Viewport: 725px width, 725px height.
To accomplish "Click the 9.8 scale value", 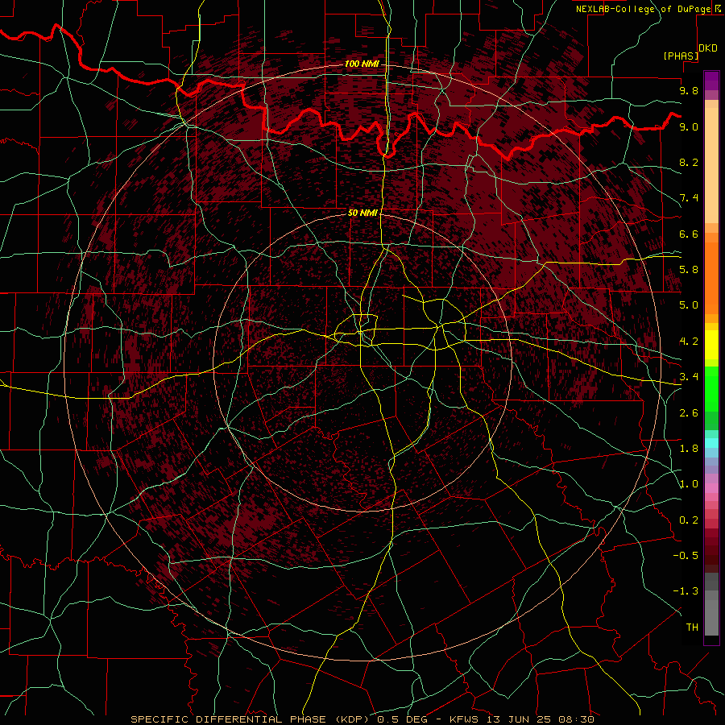I will pyautogui.click(x=689, y=90).
